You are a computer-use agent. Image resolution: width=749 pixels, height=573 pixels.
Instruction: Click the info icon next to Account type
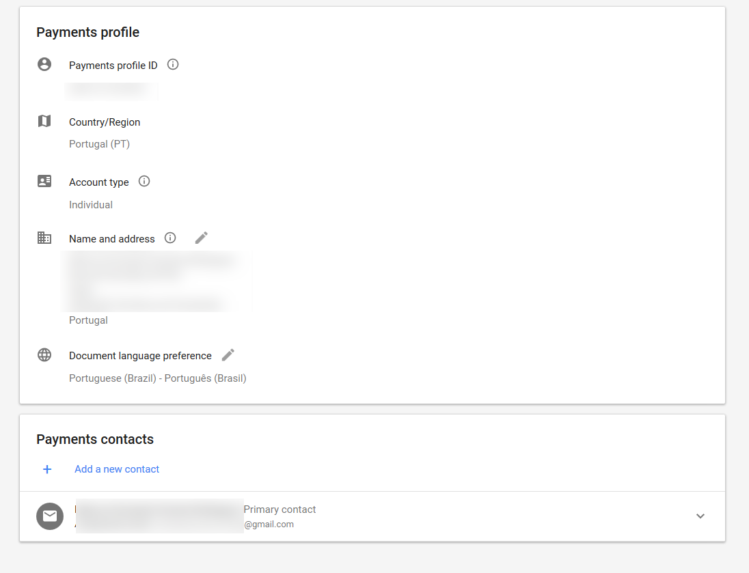click(144, 182)
